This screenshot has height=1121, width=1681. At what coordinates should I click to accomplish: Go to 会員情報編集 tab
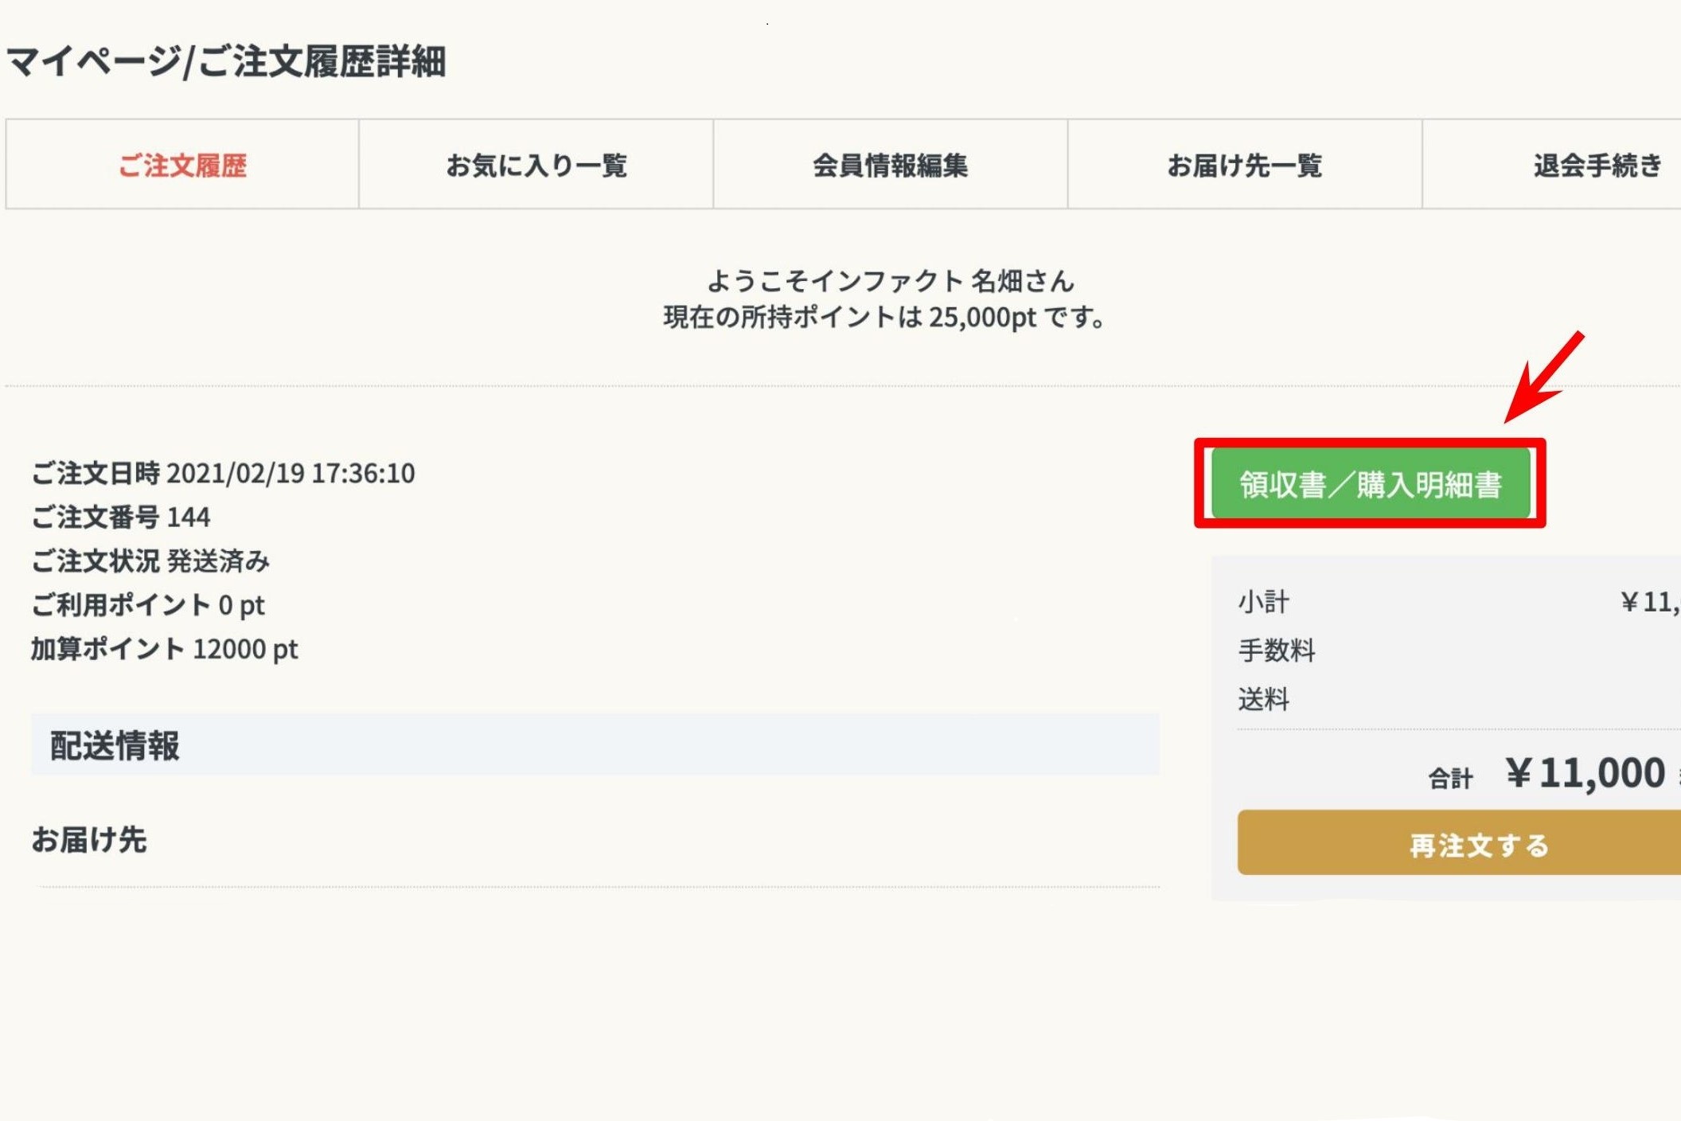click(x=890, y=166)
